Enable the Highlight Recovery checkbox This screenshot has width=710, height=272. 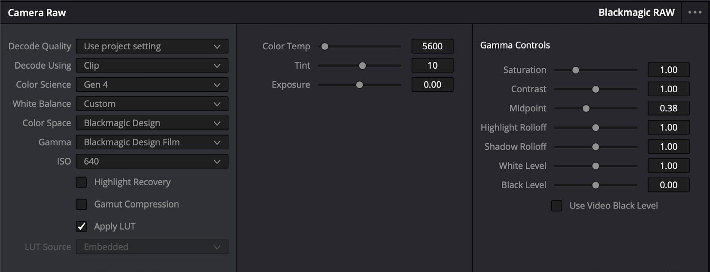coord(81,182)
